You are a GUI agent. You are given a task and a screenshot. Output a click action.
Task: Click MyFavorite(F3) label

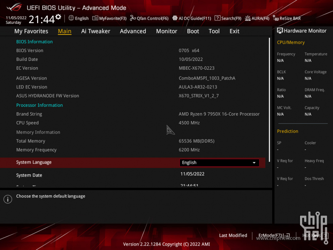113,18
